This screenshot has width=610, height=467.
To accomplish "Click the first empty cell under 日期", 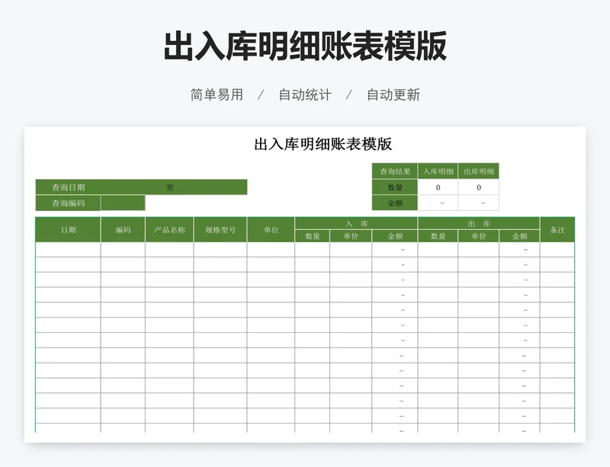I will click(68, 250).
